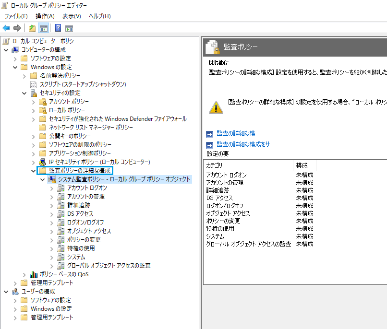The height and width of the screenshot is (329, 387).
Task: Click the 特権の使用 audit category icon
Action: 61,248
